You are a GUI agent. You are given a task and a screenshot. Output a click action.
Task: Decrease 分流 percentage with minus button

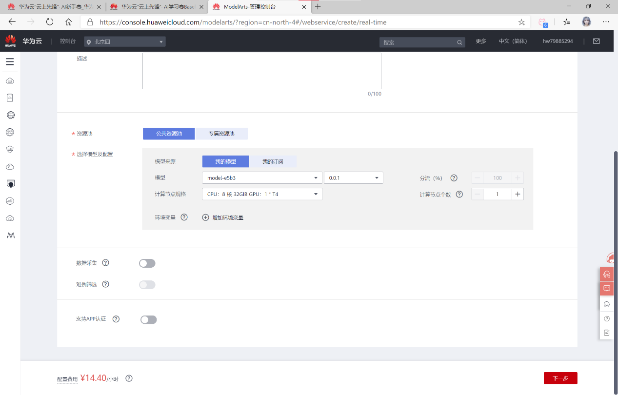pyautogui.click(x=478, y=178)
